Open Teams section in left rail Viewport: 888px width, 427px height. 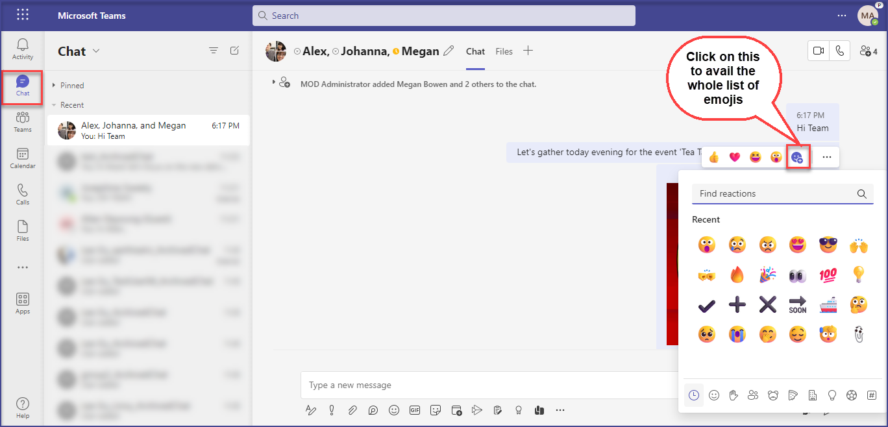pyautogui.click(x=23, y=121)
